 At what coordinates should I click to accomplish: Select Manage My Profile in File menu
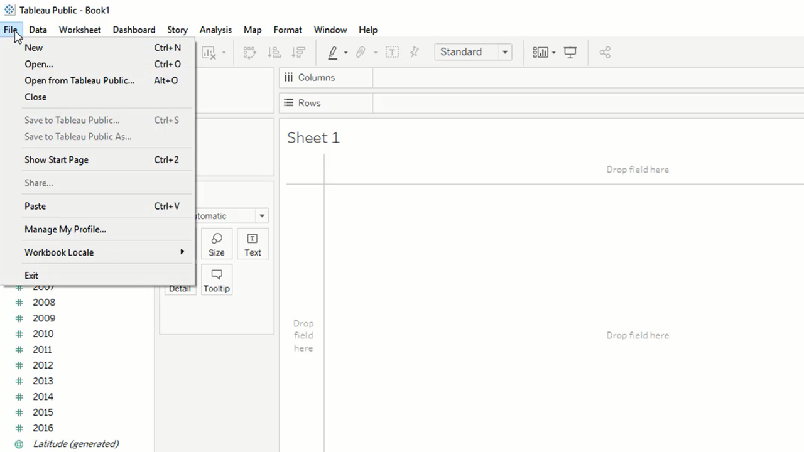65,229
